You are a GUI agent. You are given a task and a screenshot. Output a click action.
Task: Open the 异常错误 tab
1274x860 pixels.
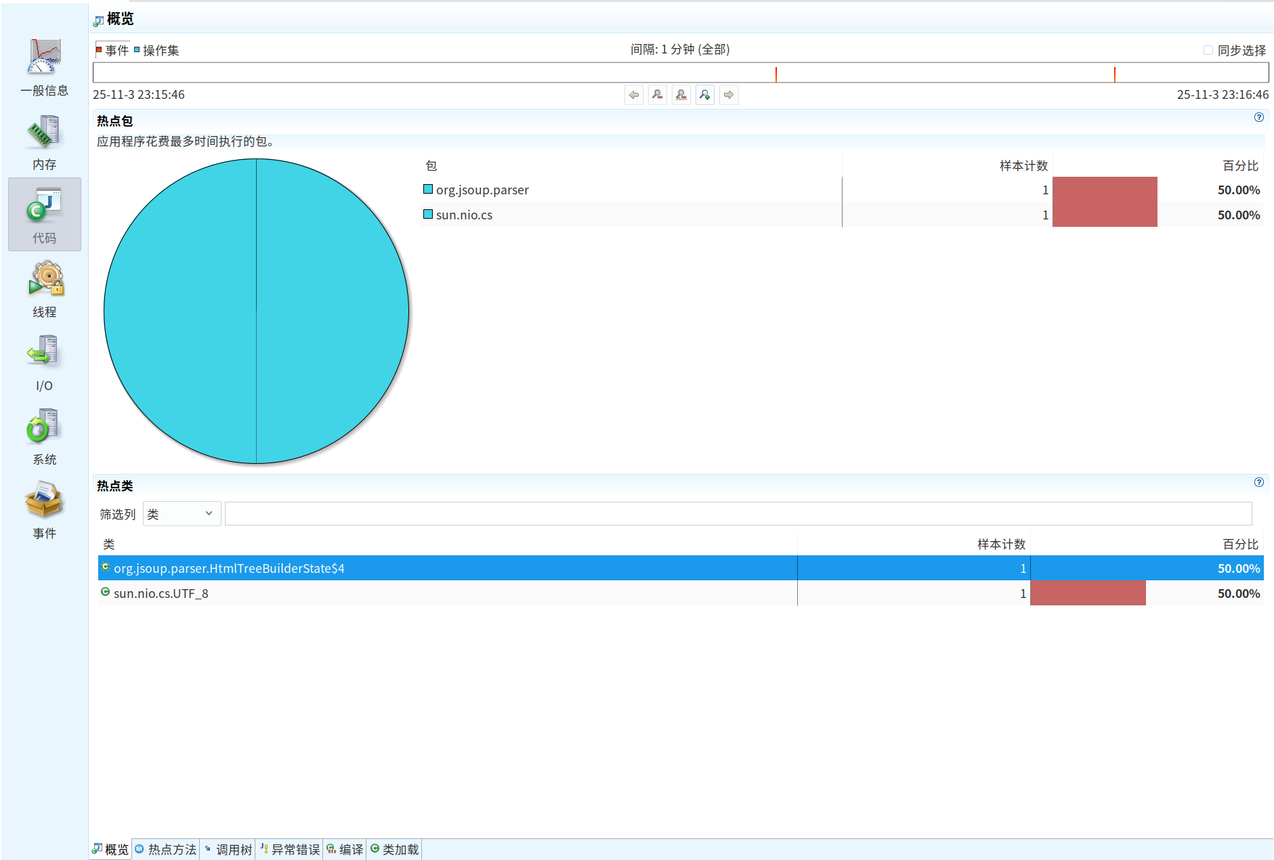[290, 849]
